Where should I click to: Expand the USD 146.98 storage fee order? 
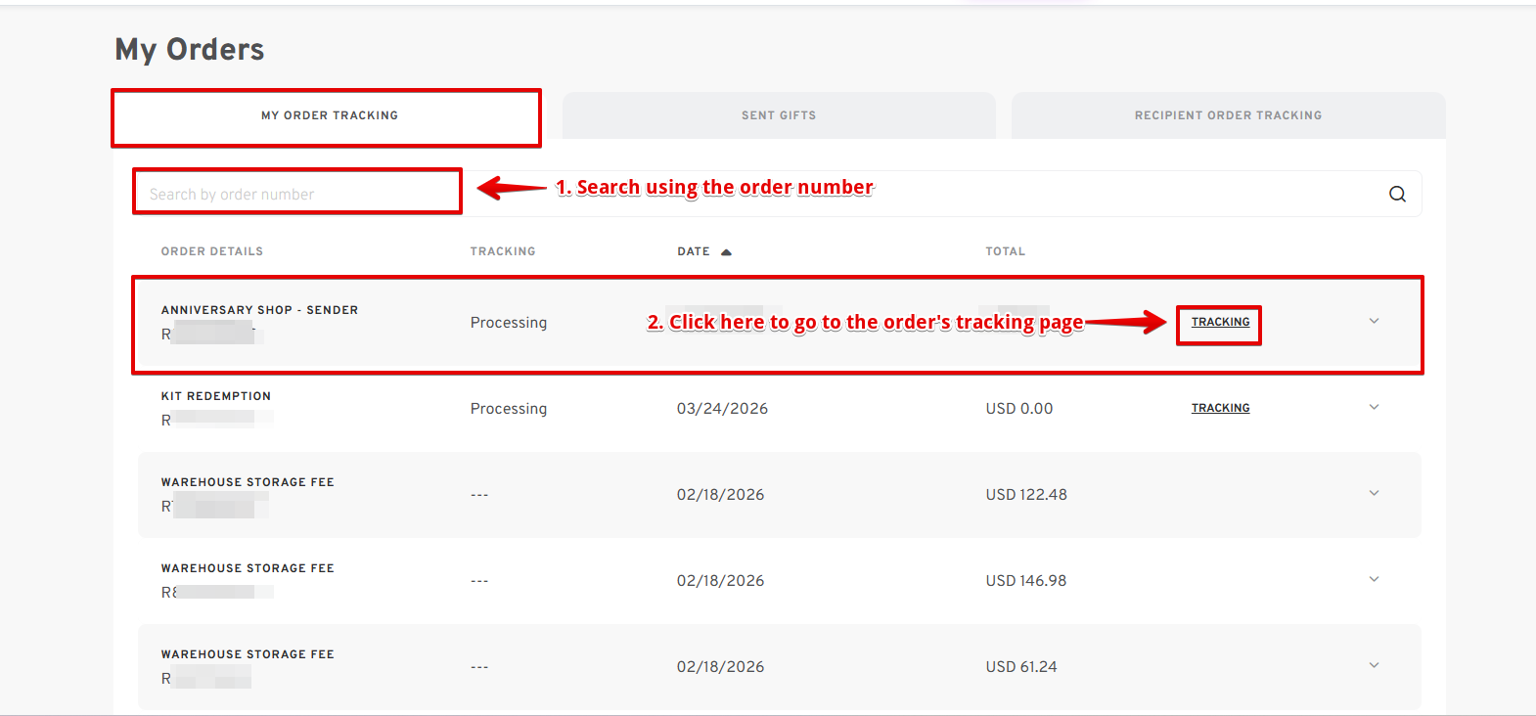[1374, 579]
